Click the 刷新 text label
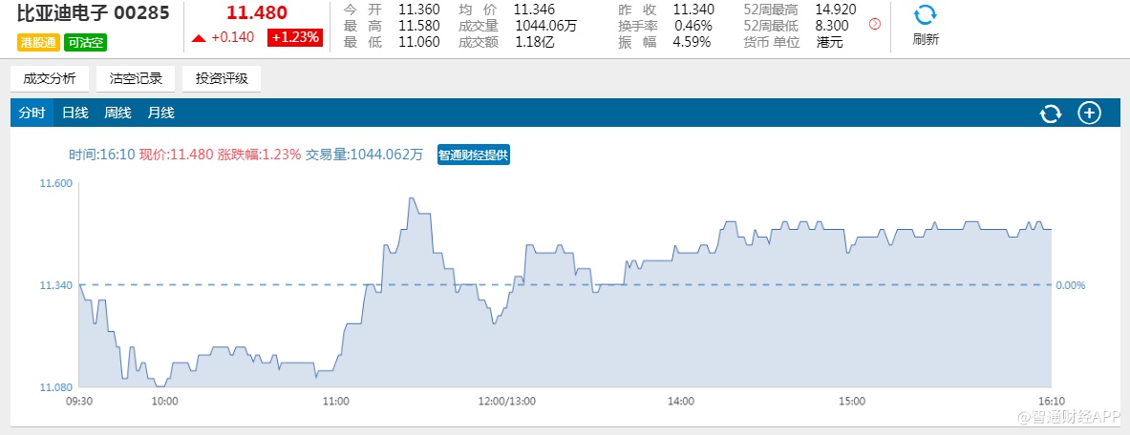 [925, 40]
